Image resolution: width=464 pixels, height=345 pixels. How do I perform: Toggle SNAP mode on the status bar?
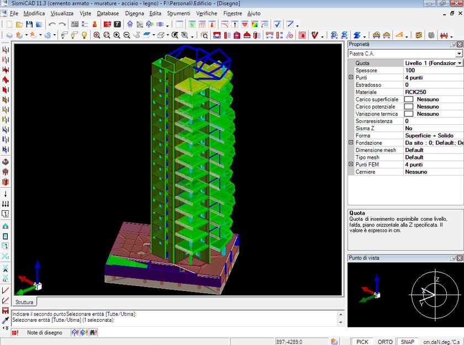[409, 342]
